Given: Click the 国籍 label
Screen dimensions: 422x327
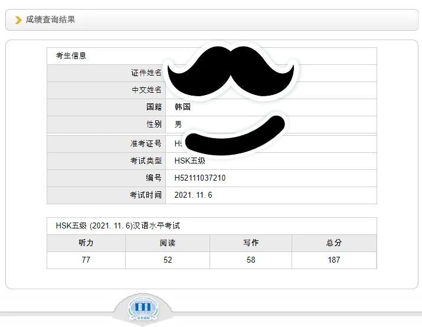Looking at the screenshot, I should coord(154,107).
